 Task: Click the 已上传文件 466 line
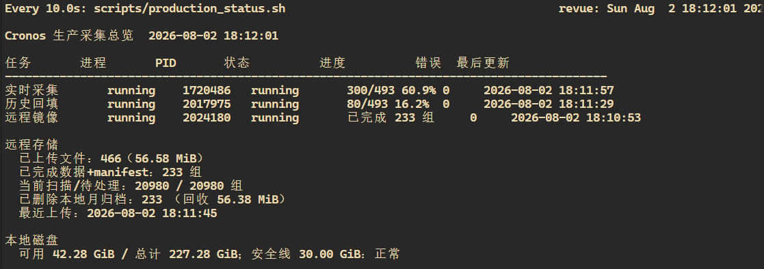pos(111,158)
